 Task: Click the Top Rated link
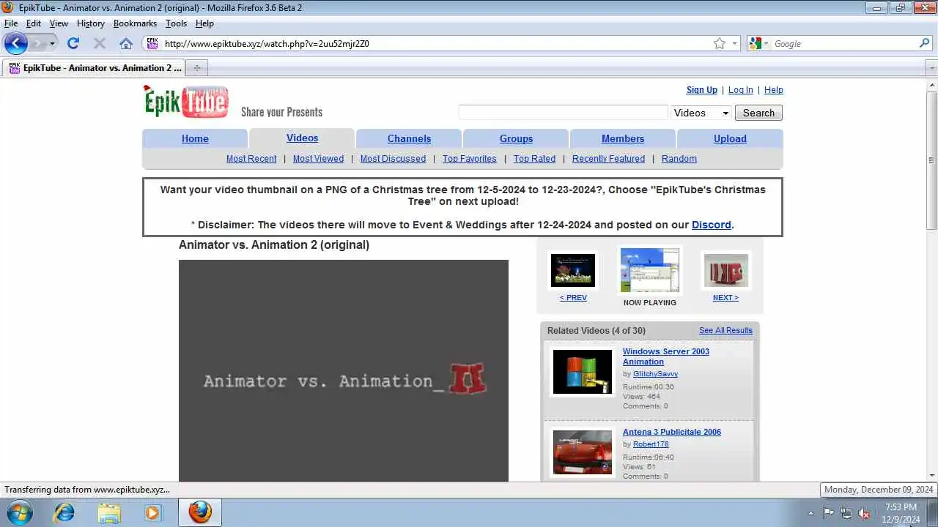click(x=534, y=159)
